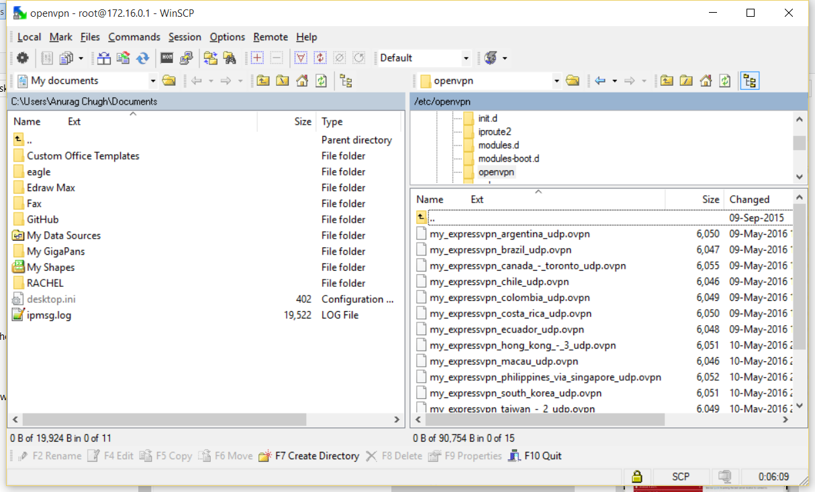Screen dimensions: 815x492
Task: Open the Local menu
Action: [29, 37]
